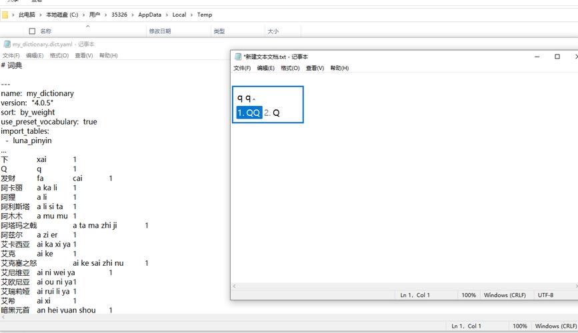Sort files by 大小 column header

click(273, 31)
